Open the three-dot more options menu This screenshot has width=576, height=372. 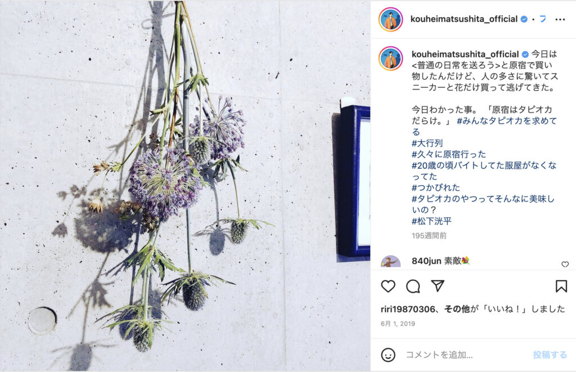(x=560, y=20)
